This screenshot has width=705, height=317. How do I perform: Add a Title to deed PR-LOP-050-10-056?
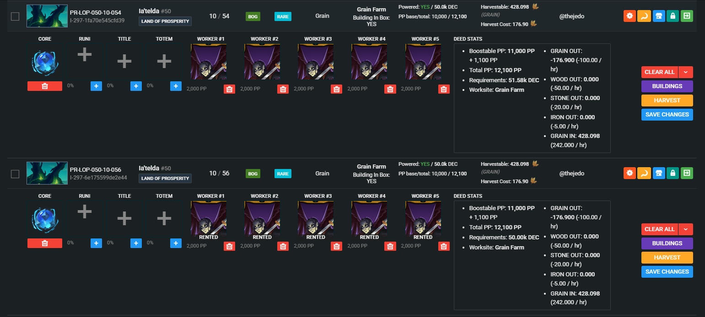tap(136, 243)
